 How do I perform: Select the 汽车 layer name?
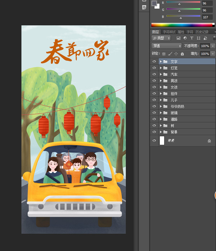174,75
